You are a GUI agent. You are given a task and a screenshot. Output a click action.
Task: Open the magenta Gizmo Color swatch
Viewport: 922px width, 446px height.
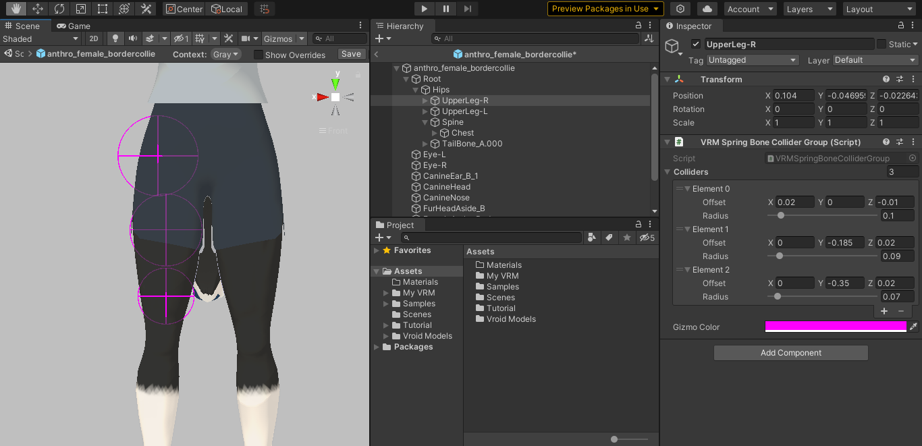(x=836, y=327)
